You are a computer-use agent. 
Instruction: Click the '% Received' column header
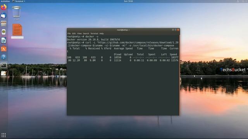tap(93, 49)
